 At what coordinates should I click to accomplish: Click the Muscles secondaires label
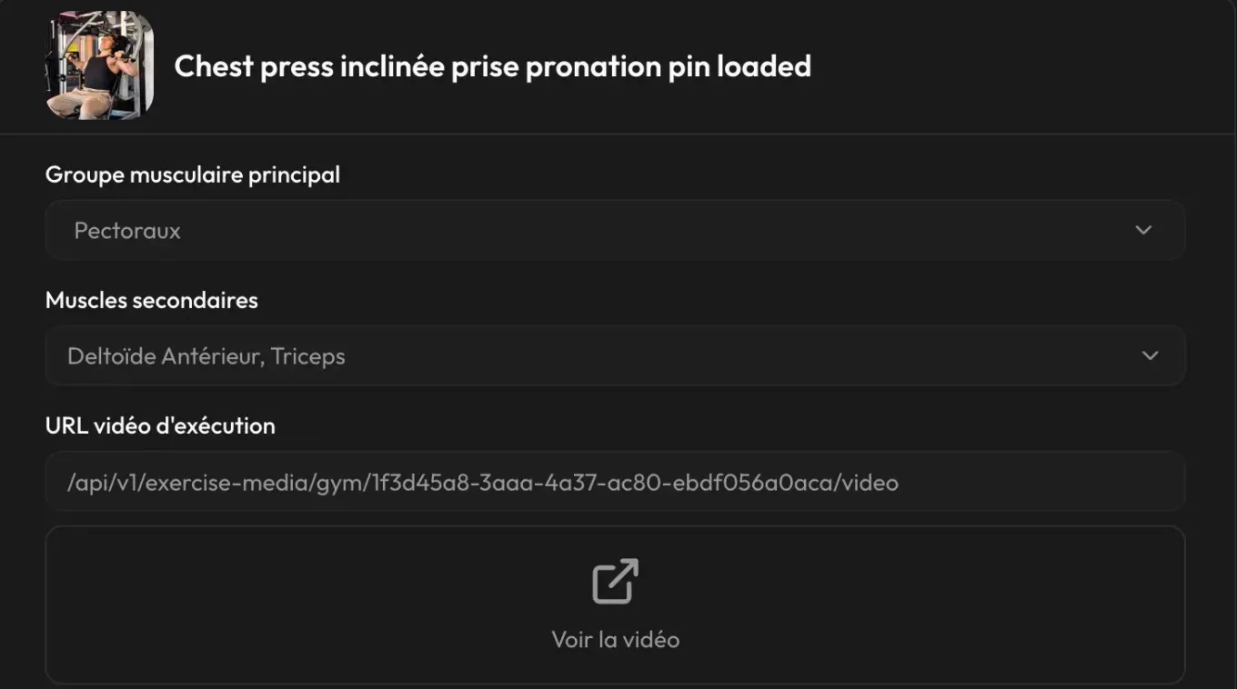[152, 300]
